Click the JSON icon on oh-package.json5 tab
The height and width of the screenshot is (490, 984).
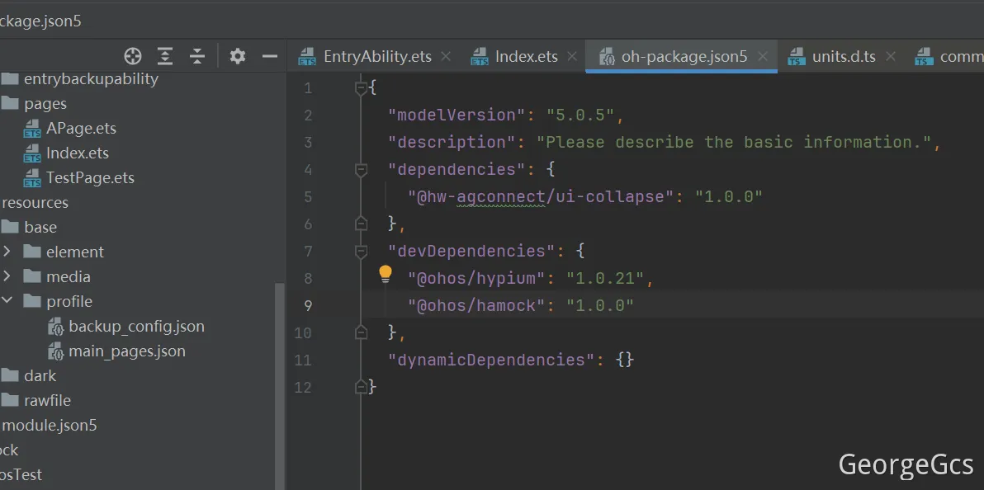pyautogui.click(x=607, y=57)
